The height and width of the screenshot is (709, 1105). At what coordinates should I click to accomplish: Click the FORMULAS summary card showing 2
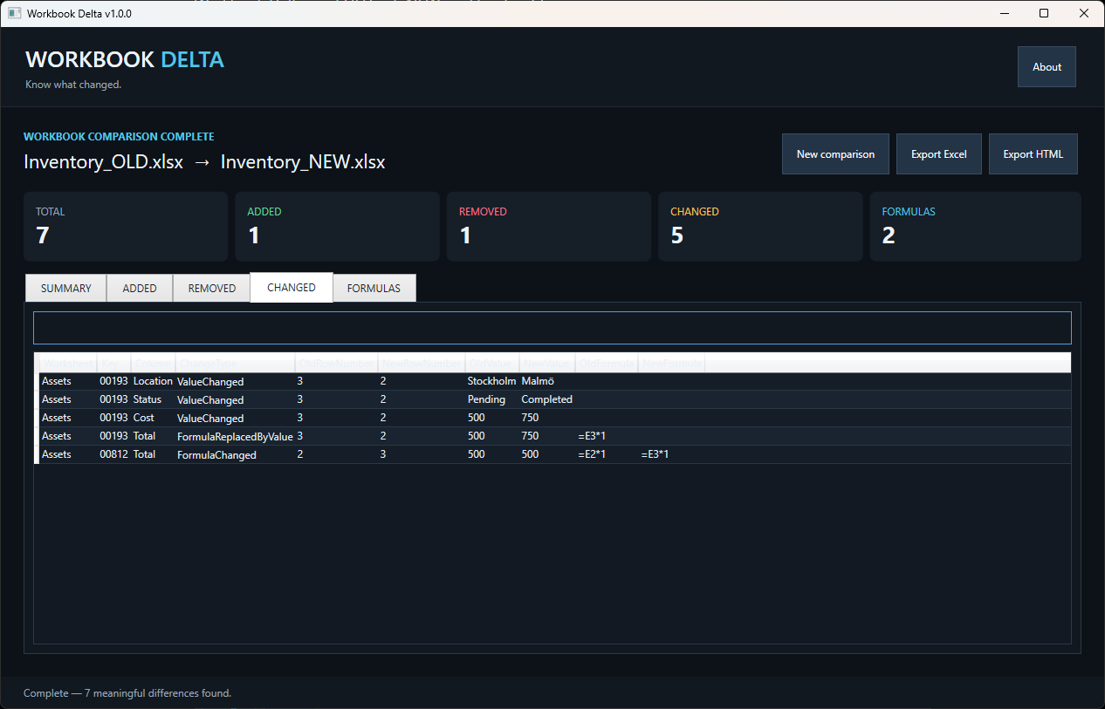tap(976, 227)
